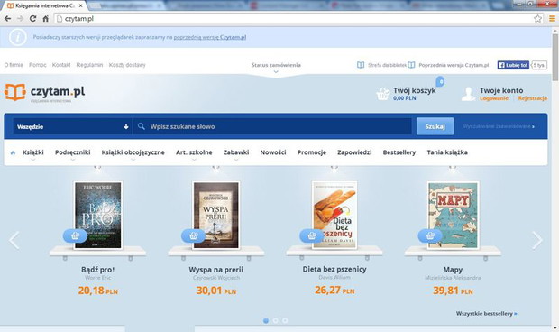Add Mapy to basket via cart icon
The height and width of the screenshot is (332, 559).
pos(430,235)
